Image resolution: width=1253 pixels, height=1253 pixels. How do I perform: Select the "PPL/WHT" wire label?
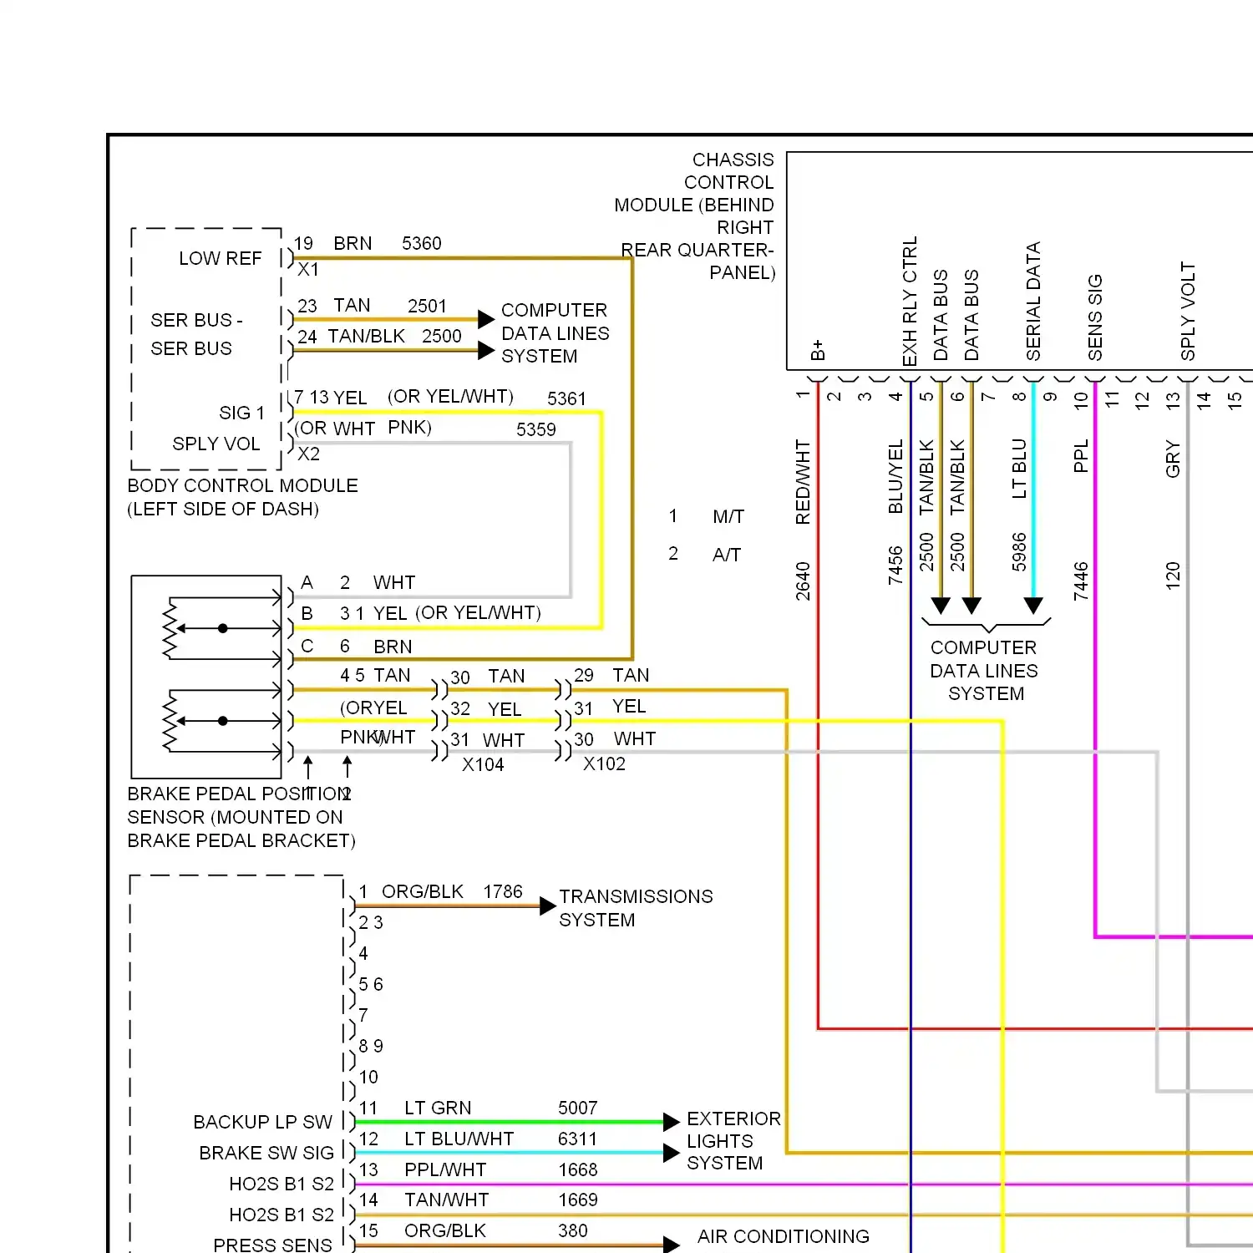(445, 1169)
